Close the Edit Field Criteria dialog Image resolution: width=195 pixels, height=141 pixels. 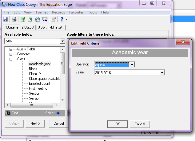pos(183,42)
